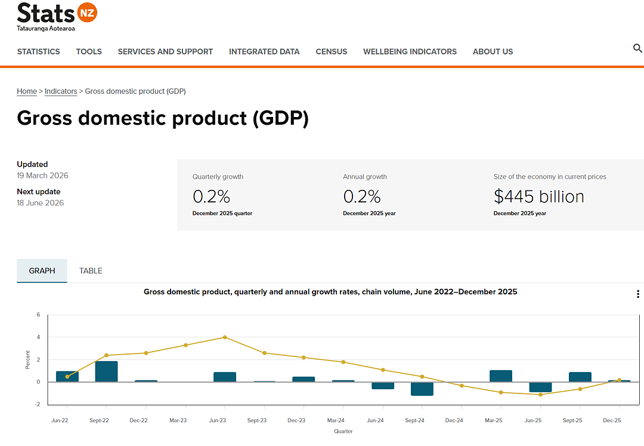Select the GRAPH tab
Viewport: 644px width, 446px height.
tap(42, 271)
